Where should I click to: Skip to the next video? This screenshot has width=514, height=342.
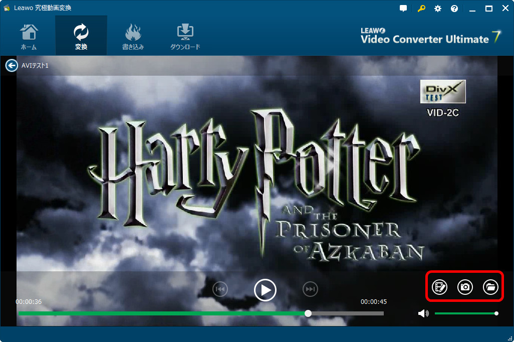(310, 289)
